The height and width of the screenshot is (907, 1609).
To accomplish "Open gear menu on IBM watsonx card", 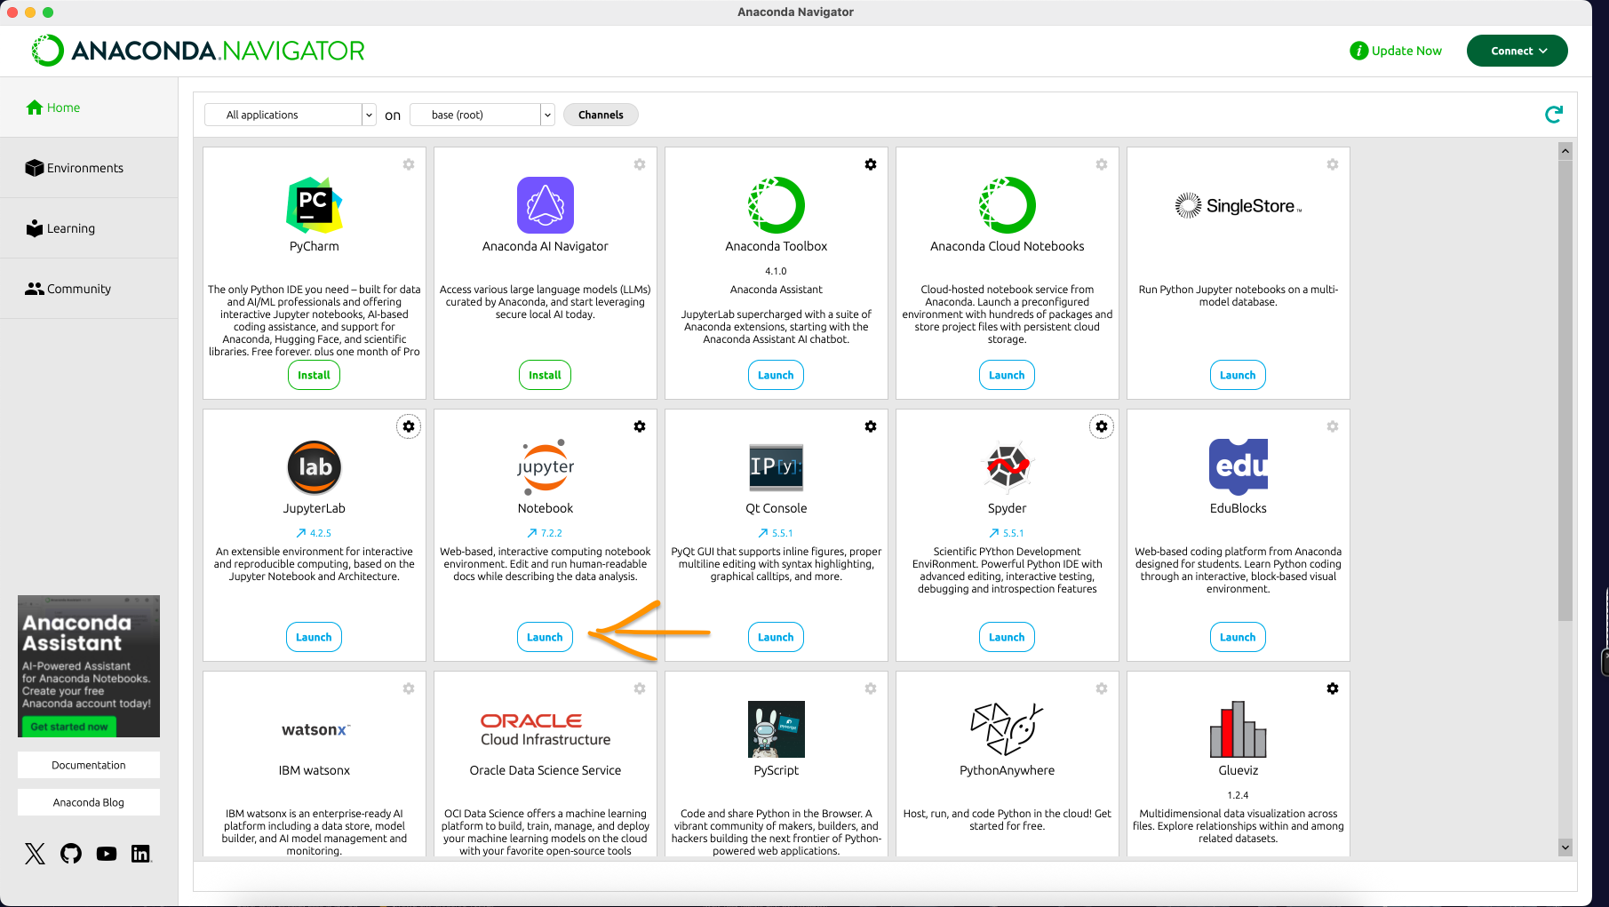I will pyautogui.click(x=409, y=688).
